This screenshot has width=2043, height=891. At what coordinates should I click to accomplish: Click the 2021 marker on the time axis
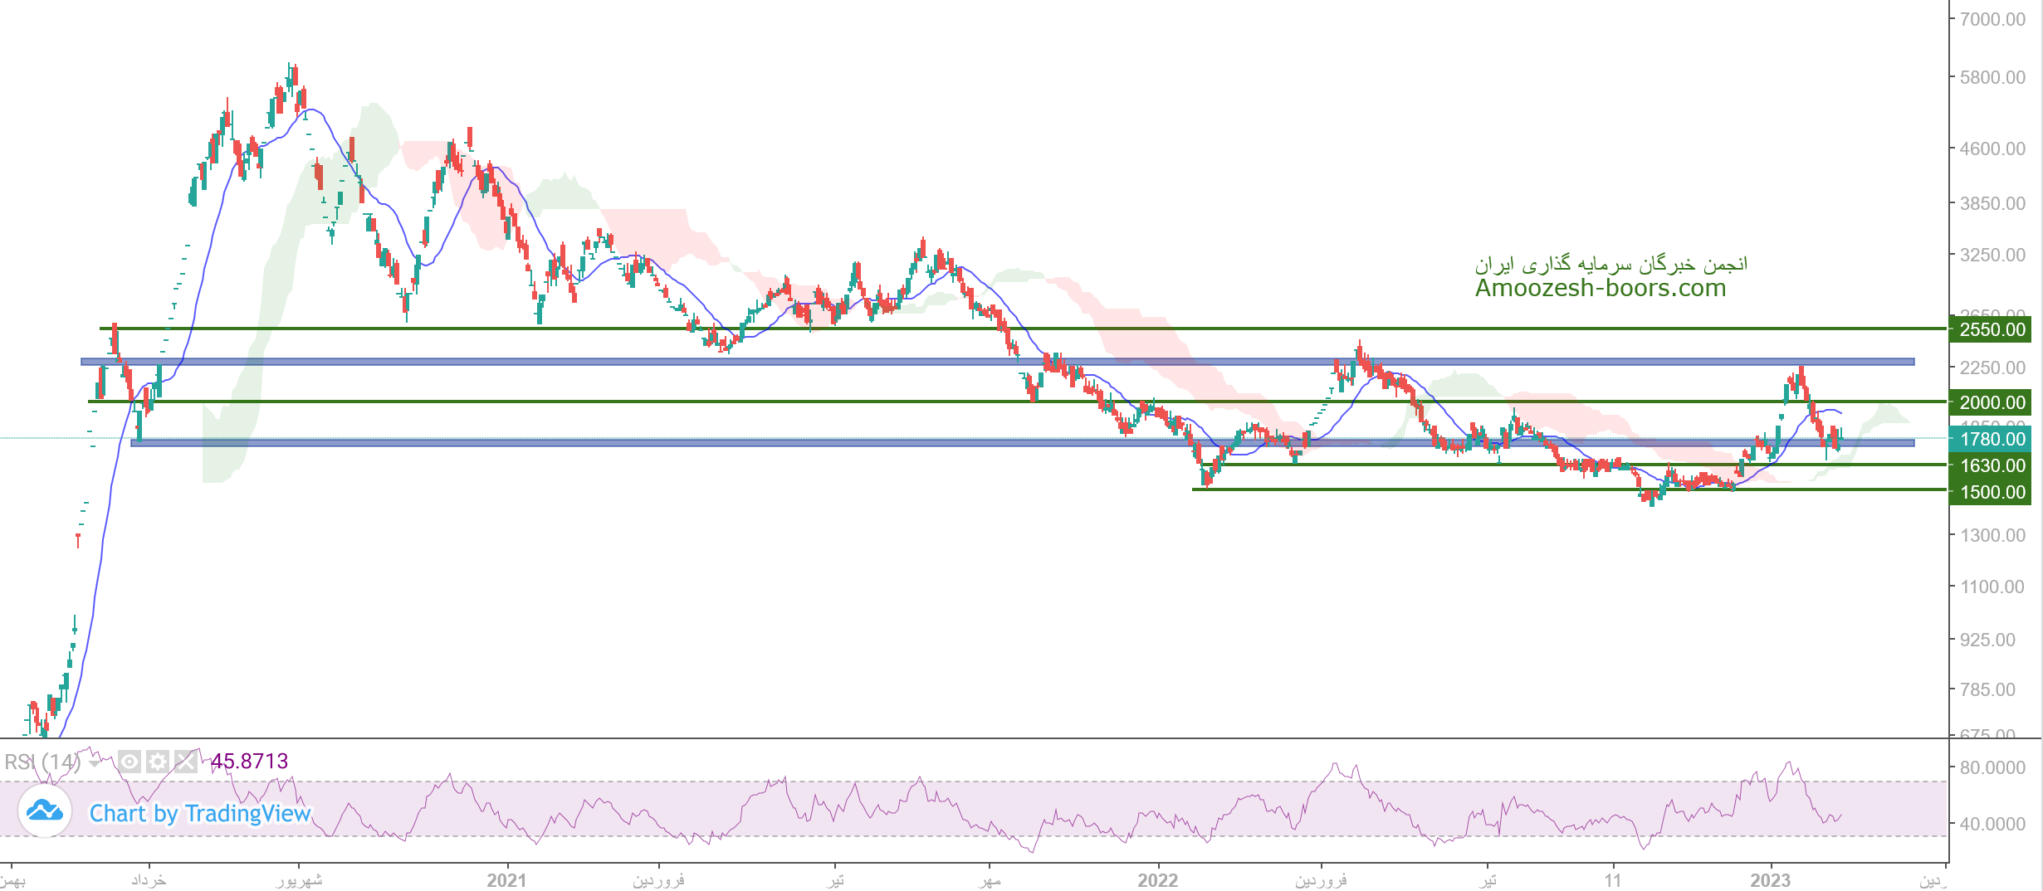(x=506, y=880)
